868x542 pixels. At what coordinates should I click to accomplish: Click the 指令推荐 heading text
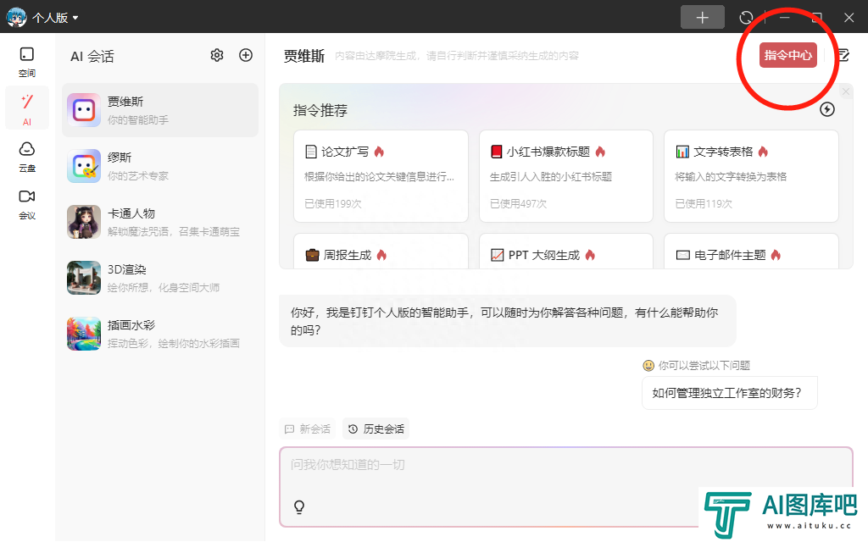tap(320, 111)
